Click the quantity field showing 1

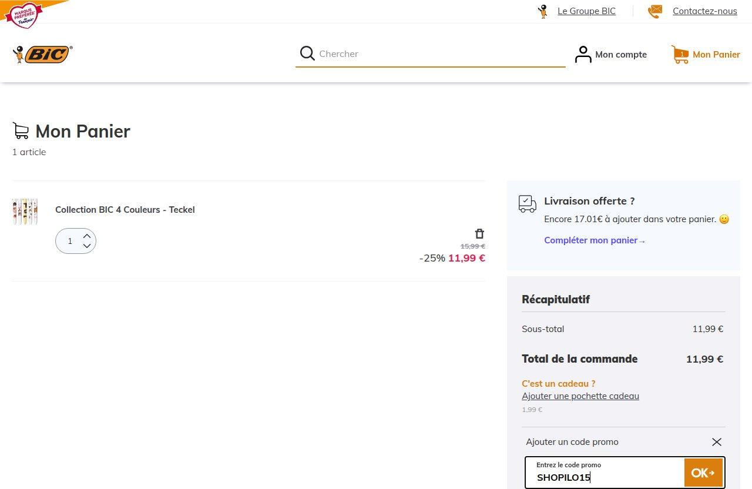pos(70,241)
